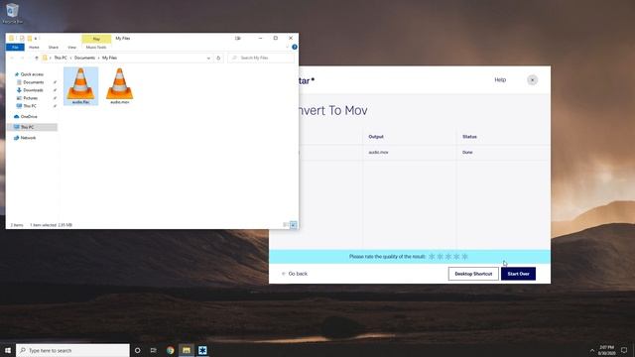Close the converter window with round X
Viewport: 635px width, 357px height.
[532, 80]
